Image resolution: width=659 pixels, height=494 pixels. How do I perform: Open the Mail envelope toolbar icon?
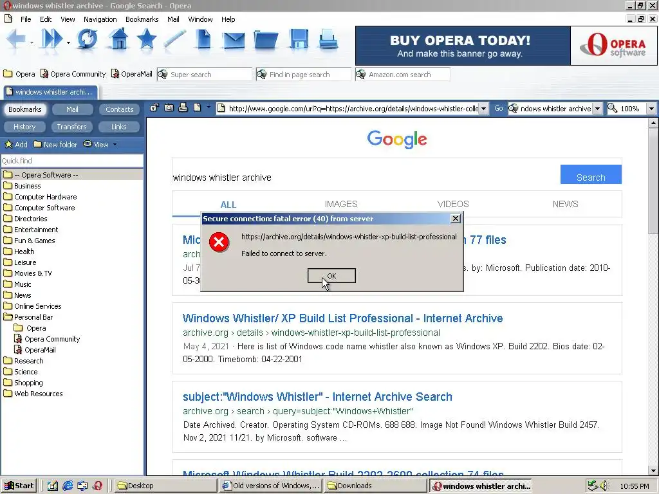234,41
